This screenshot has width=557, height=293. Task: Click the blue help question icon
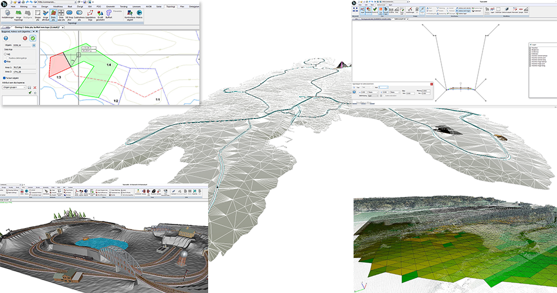click(5, 38)
